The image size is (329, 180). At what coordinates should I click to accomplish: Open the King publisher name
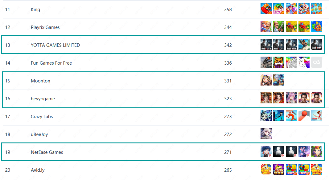[x=35, y=10]
